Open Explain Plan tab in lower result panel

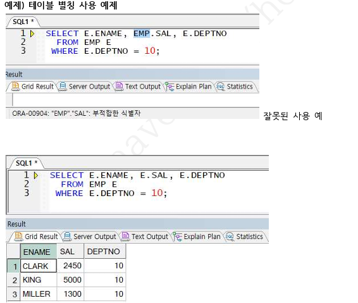click(x=197, y=237)
